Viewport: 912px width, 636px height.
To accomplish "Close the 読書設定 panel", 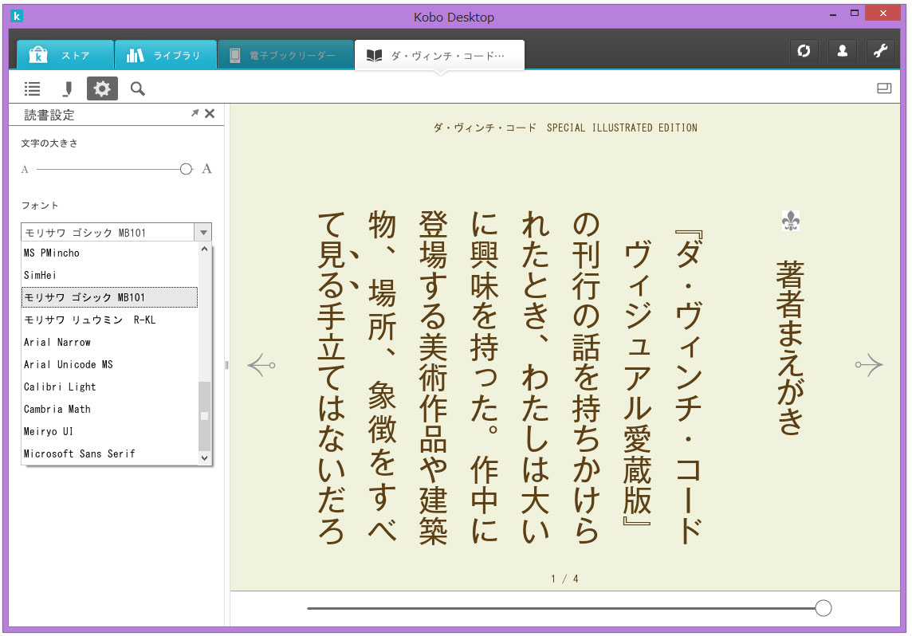I will 210,113.
